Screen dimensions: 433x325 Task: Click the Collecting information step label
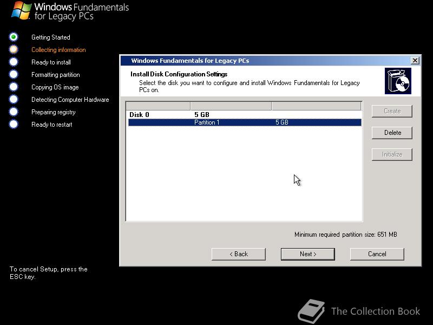point(58,50)
